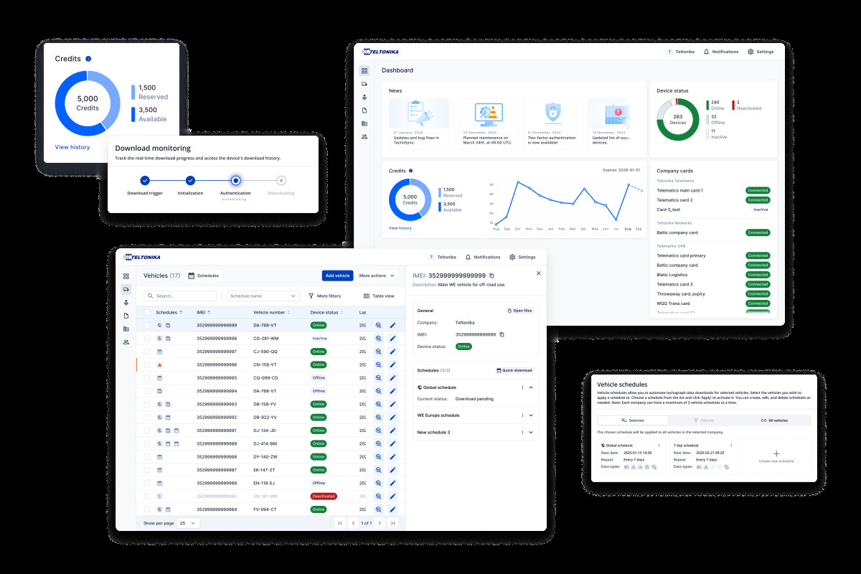Click the Authentication step in Download monitoring
The height and width of the screenshot is (574, 861).
tap(235, 181)
